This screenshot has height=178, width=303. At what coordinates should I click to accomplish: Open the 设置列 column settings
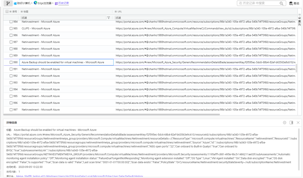coord(299,20)
